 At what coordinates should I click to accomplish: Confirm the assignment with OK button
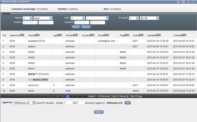(x=127, y=103)
